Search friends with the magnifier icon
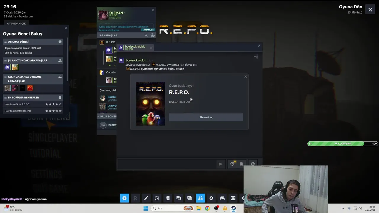Screen dimensions: 379x213 (146, 35)
